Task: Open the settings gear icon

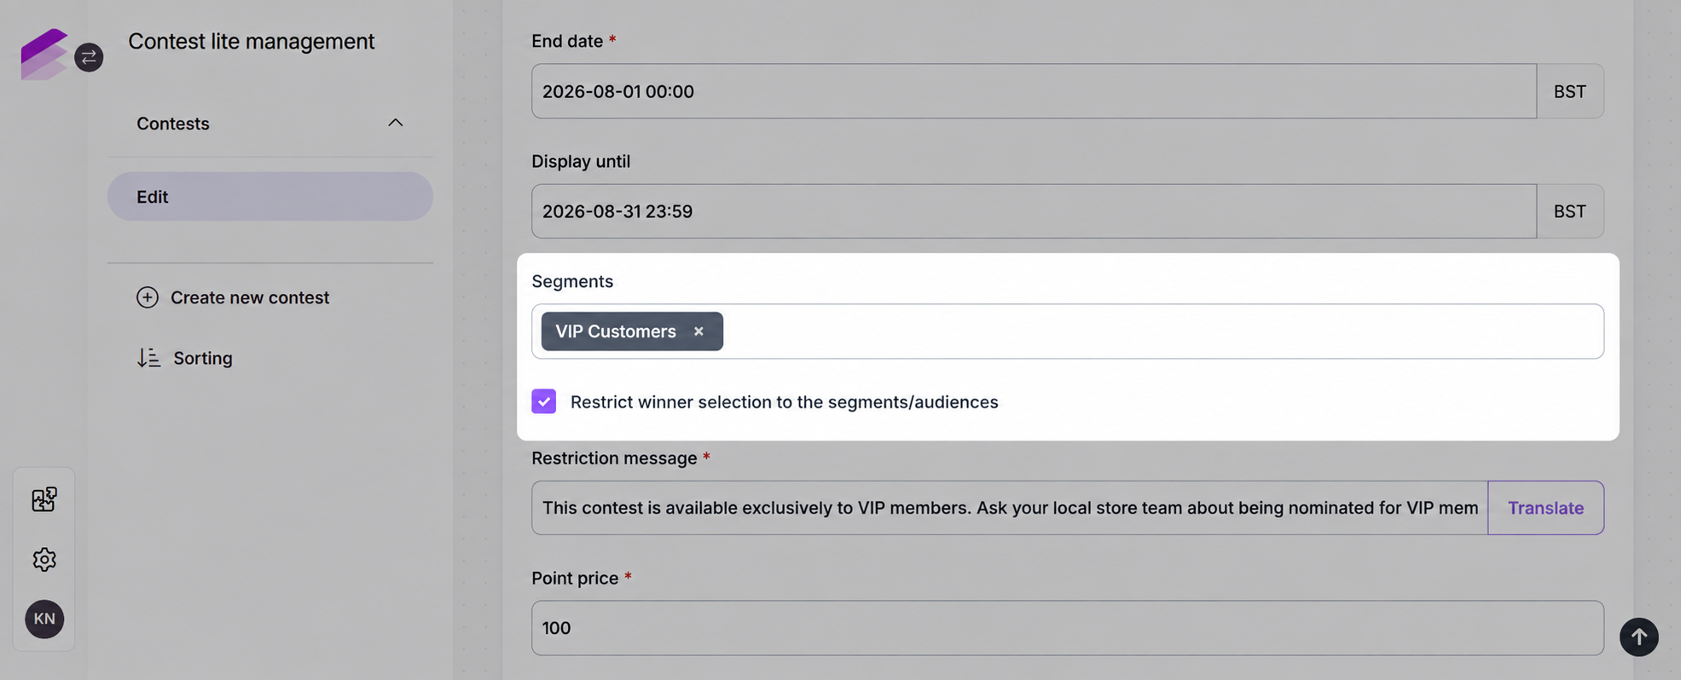Action: pos(44,559)
